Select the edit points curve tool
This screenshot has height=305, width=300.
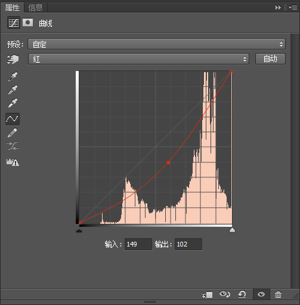coord(13,119)
